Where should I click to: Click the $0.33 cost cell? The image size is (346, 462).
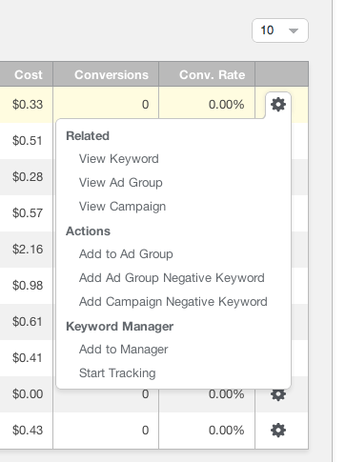tap(28, 105)
